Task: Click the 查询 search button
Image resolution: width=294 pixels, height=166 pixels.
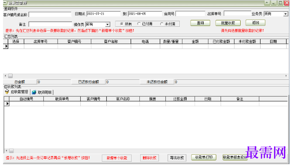Action: [200, 23]
